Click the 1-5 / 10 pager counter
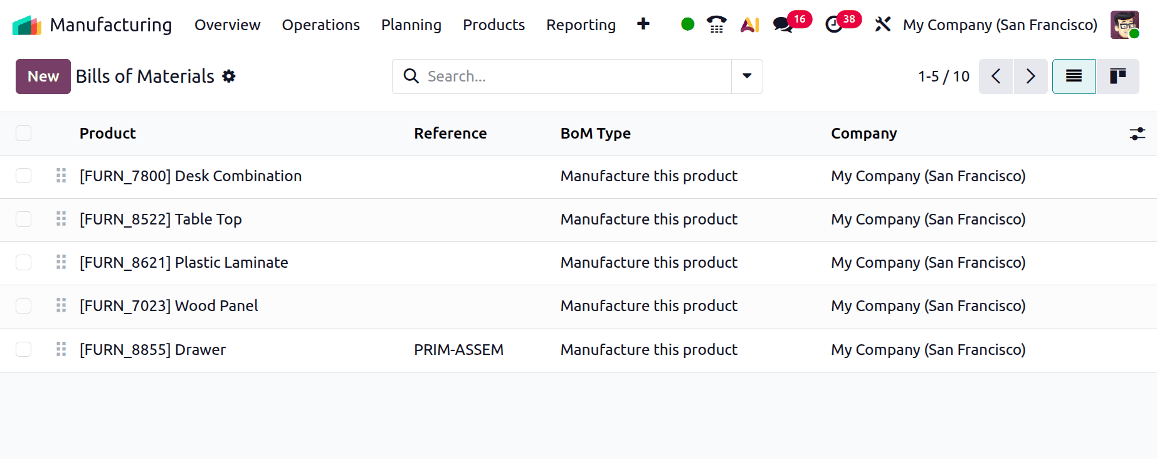The width and height of the screenshot is (1157, 459). pyautogui.click(x=944, y=76)
